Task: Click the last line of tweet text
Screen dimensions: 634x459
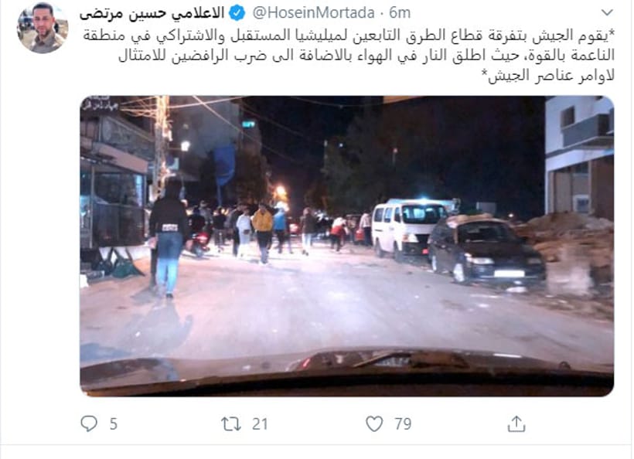Action: click(551, 76)
